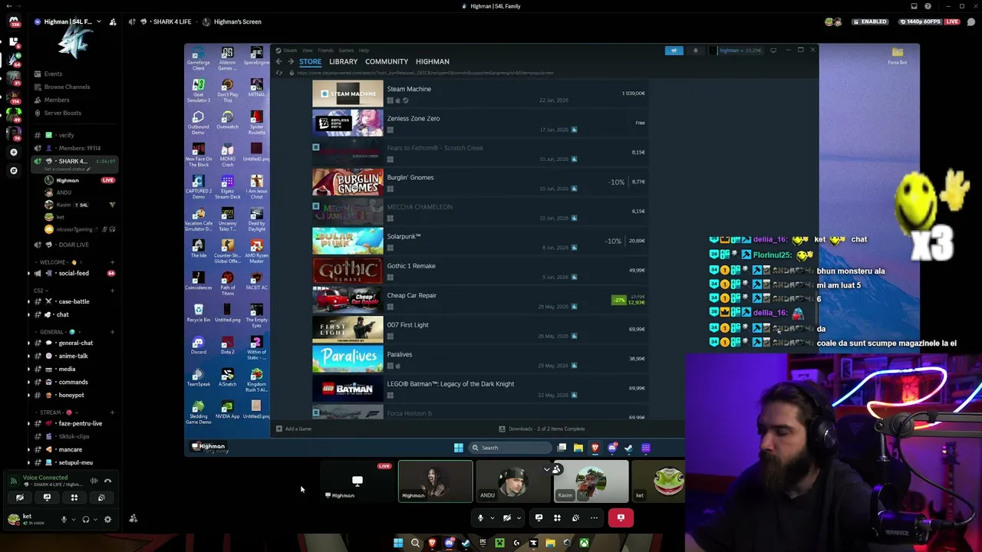982x552 pixels.
Task: Toggle wishlist marker on Fears to Fathom row
Action: pos(315,147)
